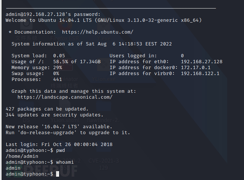Click the 'pwd' command text

[x=61, y=150]
